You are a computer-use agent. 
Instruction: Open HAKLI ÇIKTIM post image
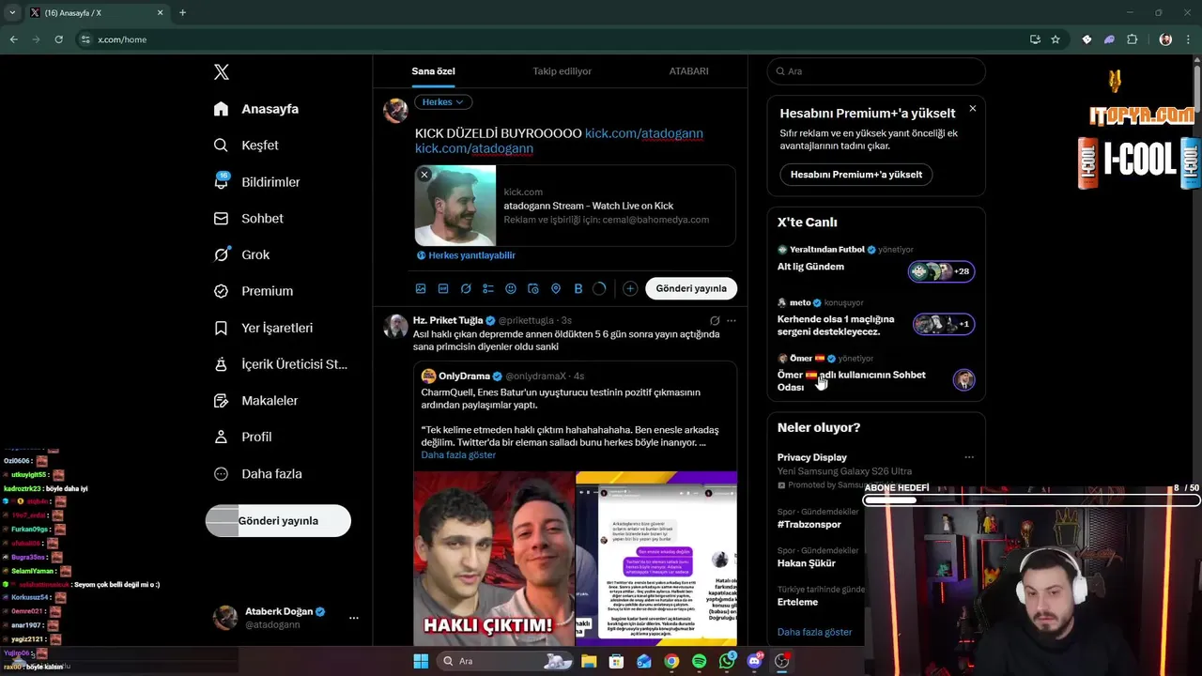point(494,559)
